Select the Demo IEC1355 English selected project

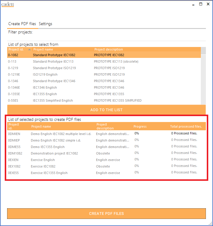47,147
